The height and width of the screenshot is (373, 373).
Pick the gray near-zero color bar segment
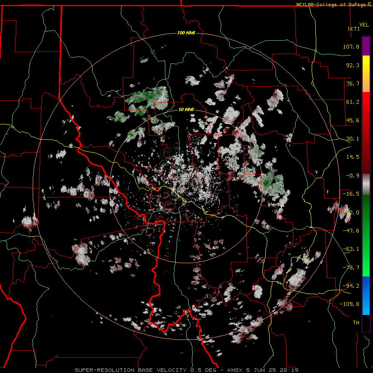[366, 184]
